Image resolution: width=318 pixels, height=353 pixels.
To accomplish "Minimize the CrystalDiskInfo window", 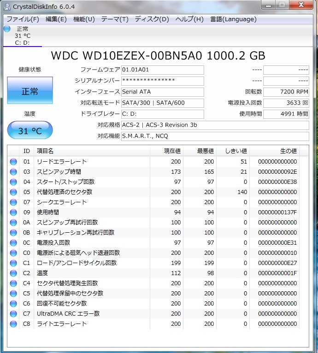I will pyautogui.click(x=268, y=5).
